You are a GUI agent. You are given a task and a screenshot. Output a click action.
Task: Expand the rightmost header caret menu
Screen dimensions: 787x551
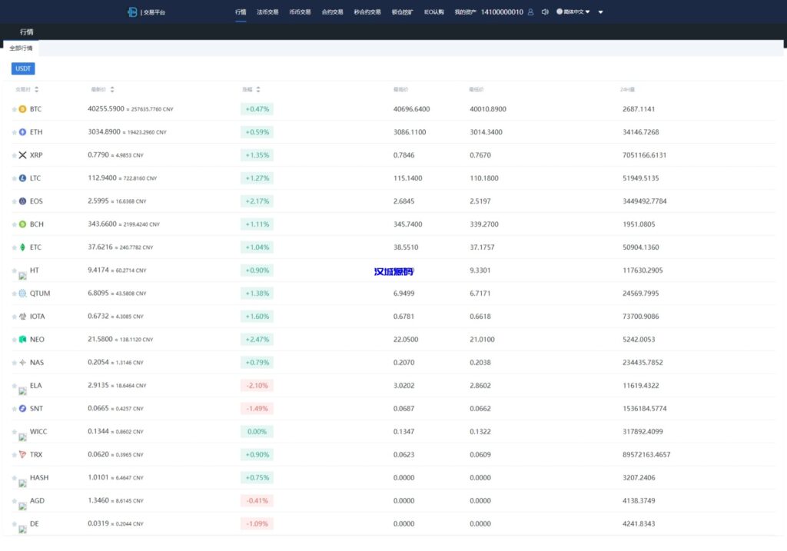[600, 12]
